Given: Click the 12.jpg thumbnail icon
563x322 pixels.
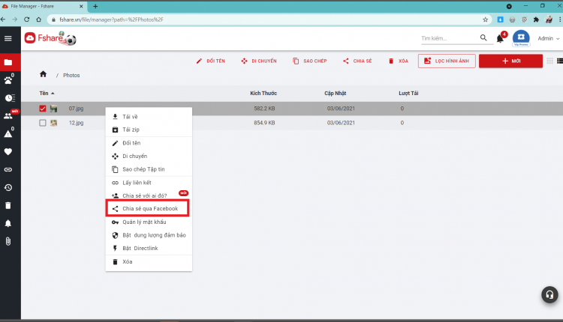Looking at the screenshot, I should click(x=54, y=123).
